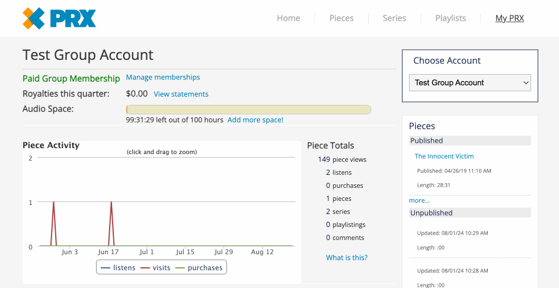Screen dimensions: 559x288
Task: Click the Audio Space usage bar
Action: [248, 110]
